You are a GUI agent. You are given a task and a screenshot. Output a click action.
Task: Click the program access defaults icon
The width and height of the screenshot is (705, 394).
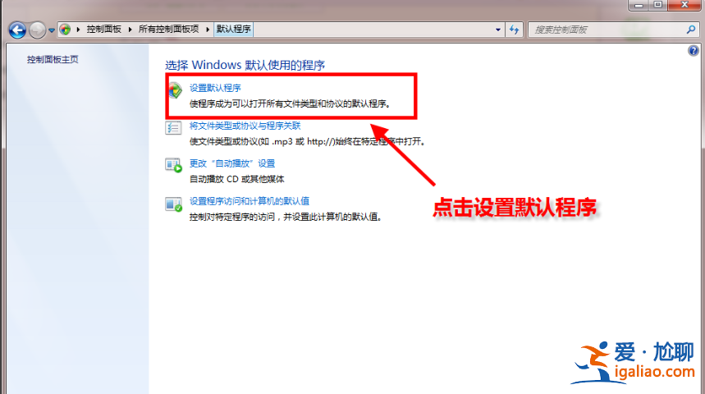pos(173,204)
